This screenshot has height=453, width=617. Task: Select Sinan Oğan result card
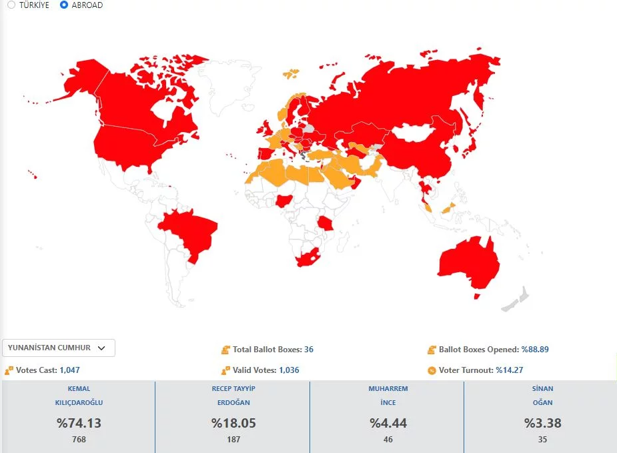click(541, 414)
